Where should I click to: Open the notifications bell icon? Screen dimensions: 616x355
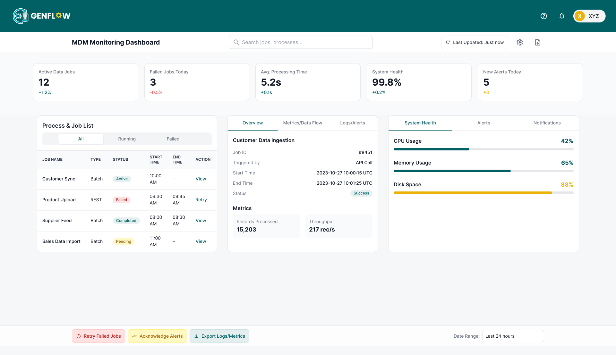(x=561, y=16)
